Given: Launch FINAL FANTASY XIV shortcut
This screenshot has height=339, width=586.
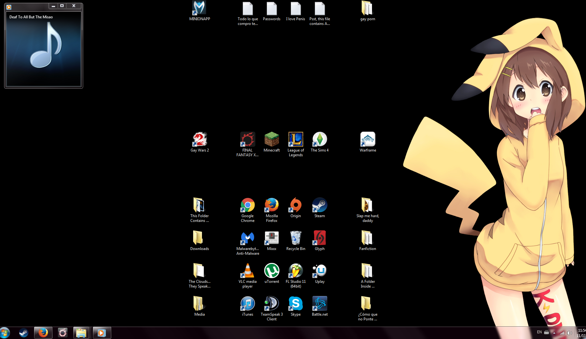Looking at the screenshot, I should point(247,144).
